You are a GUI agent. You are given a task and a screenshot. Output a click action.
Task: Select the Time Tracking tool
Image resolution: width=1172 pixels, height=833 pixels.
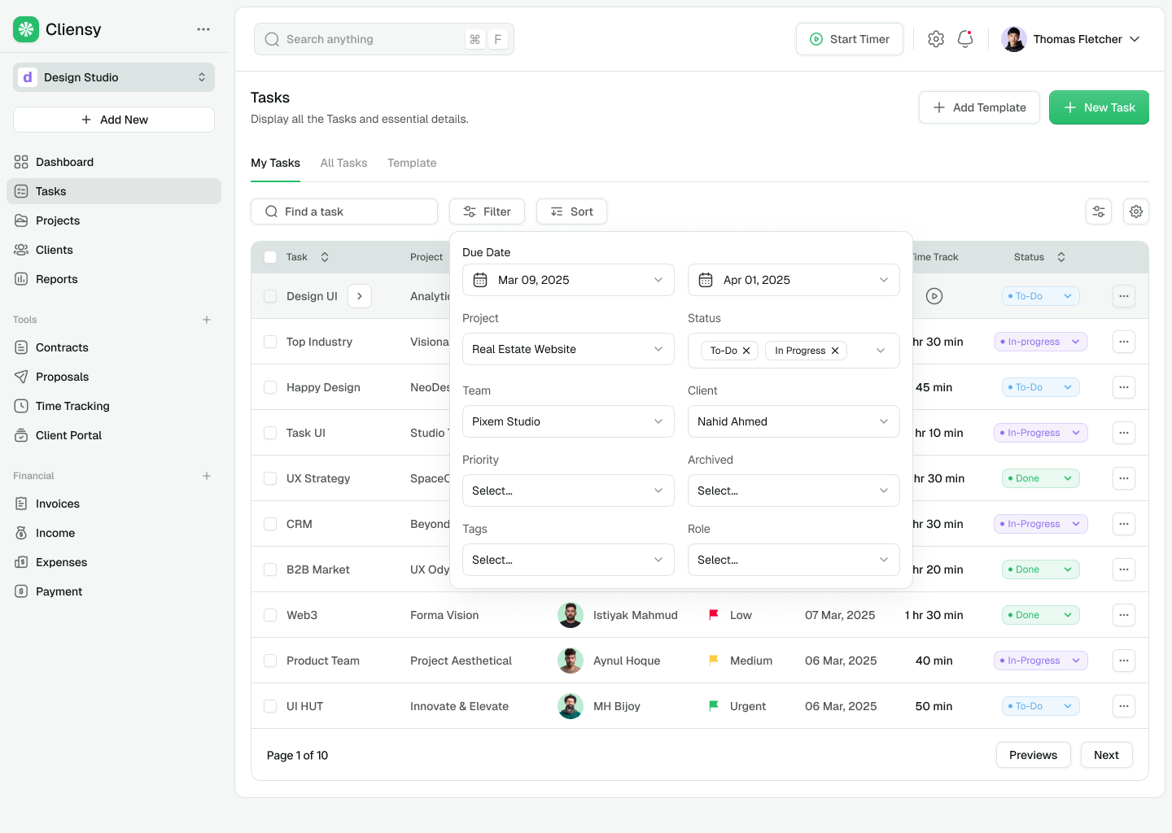point(71,406)
